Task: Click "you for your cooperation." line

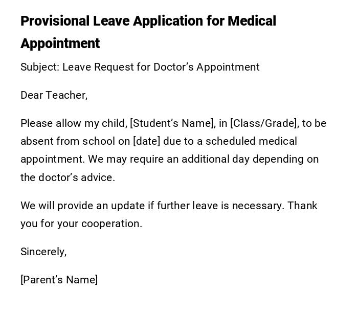Action: pos(81,224)
